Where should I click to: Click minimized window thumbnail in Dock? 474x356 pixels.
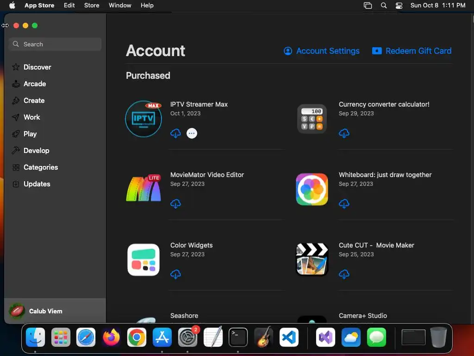(x=413, y=337)
